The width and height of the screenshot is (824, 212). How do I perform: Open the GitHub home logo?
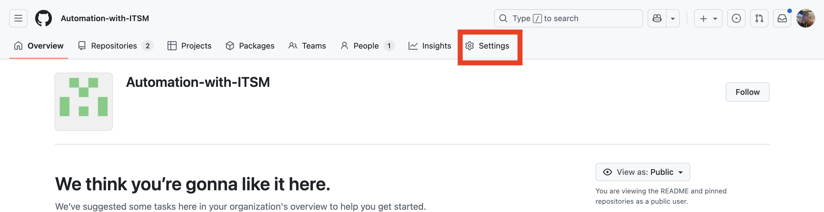pyautogui.click(x=44, y=18)
